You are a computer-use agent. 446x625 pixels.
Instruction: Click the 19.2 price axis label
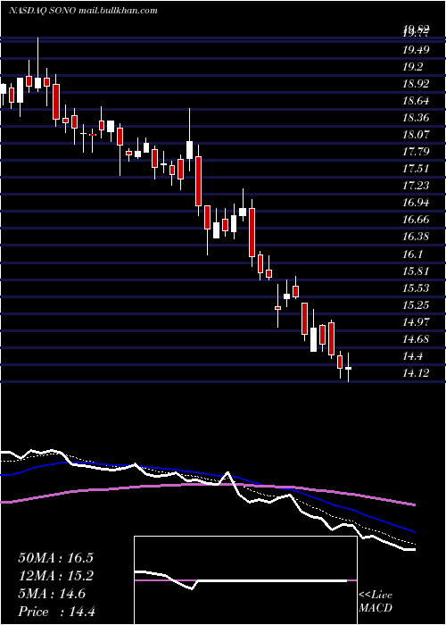pyautogui.click(x=412, y=67)
